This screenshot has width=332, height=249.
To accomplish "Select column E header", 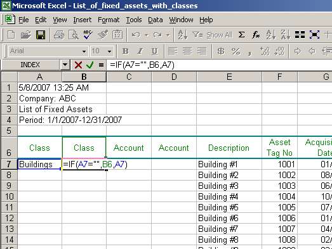I will pos(229,77).
